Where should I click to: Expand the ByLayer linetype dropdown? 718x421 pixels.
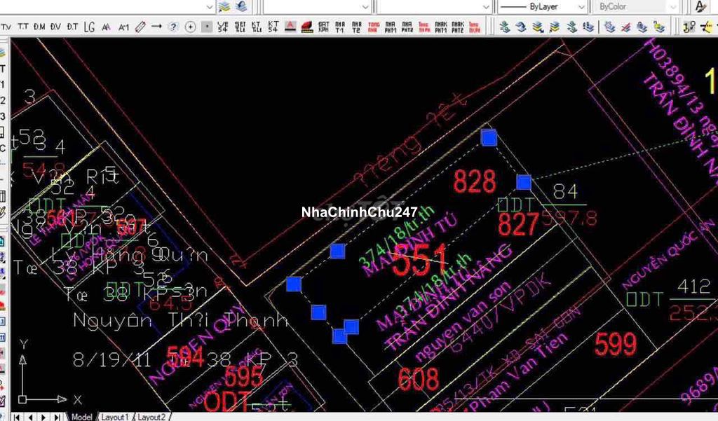(581, 6)
